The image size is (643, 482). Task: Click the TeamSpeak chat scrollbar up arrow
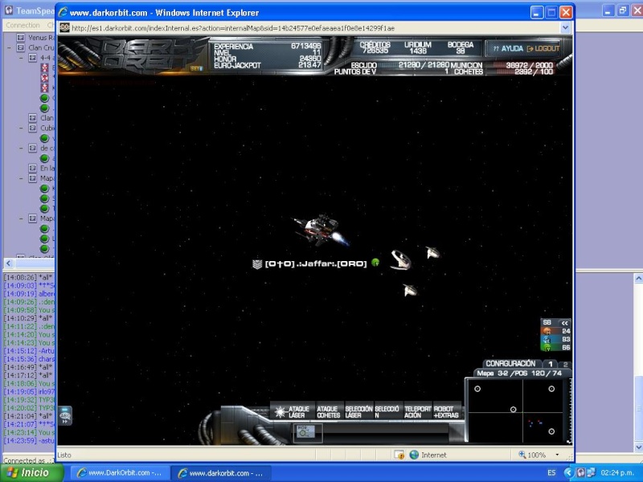point(638,278)
